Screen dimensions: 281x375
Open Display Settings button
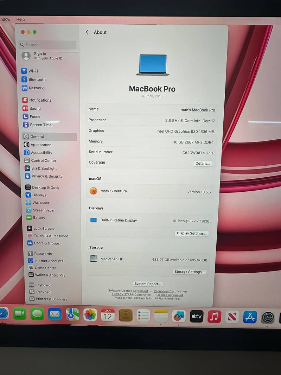click(x=192, y=233)
